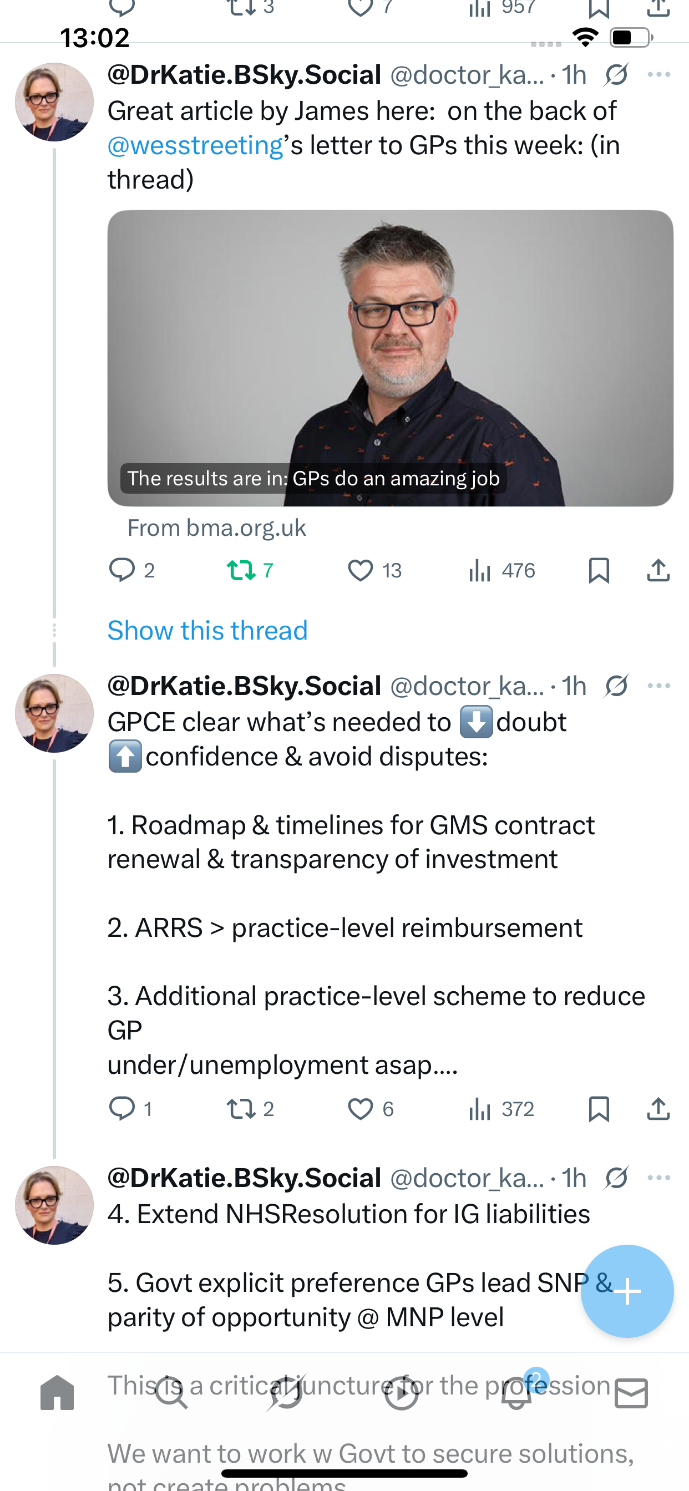This screenshot has width=689, height=1491.
Task: Open the Grok icon on the GPCE post
Action: pos(616,686)
